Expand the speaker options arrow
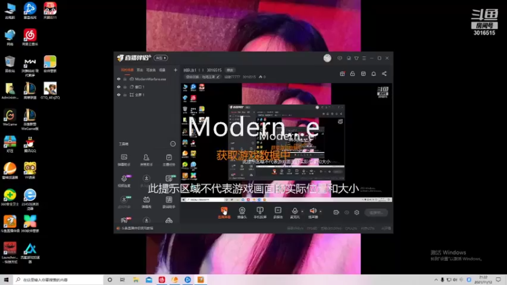This screenshot has width=507, height=285. coord(321,212)
